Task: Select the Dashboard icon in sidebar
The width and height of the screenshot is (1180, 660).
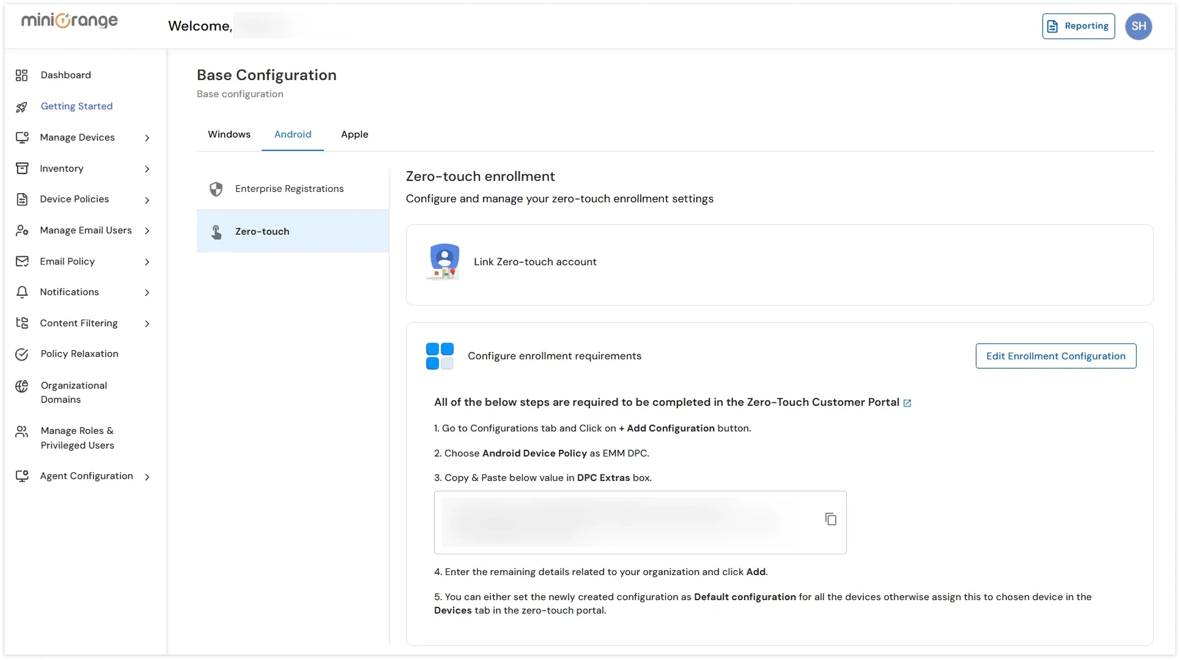Action: click(22, 75)
